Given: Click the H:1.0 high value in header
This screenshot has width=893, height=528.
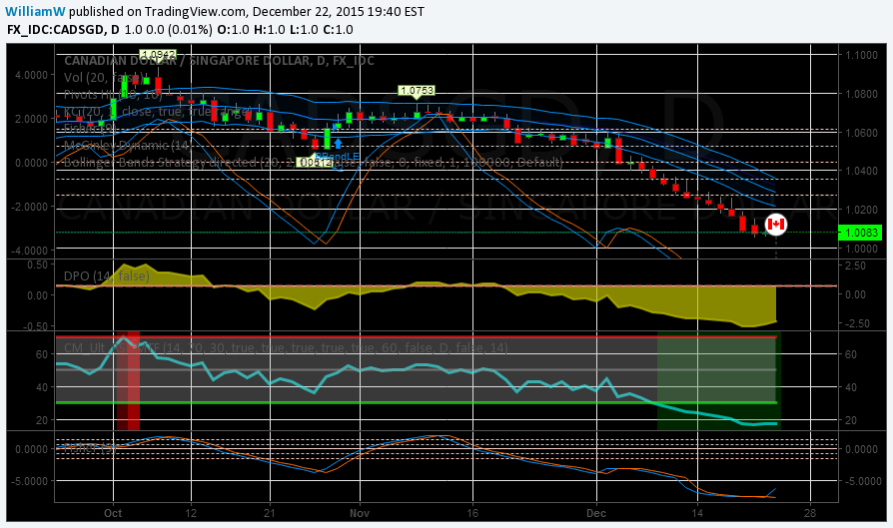Looking at the screenshot, I should 270,30.
